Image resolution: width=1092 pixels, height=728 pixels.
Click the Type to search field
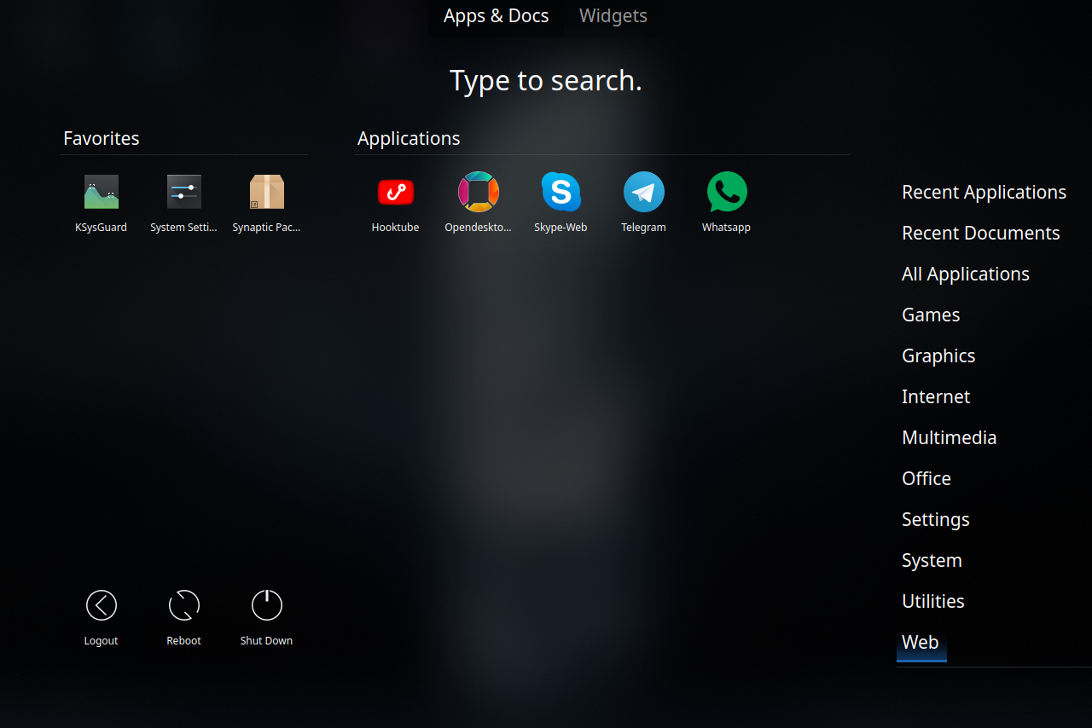click(545, 81)
